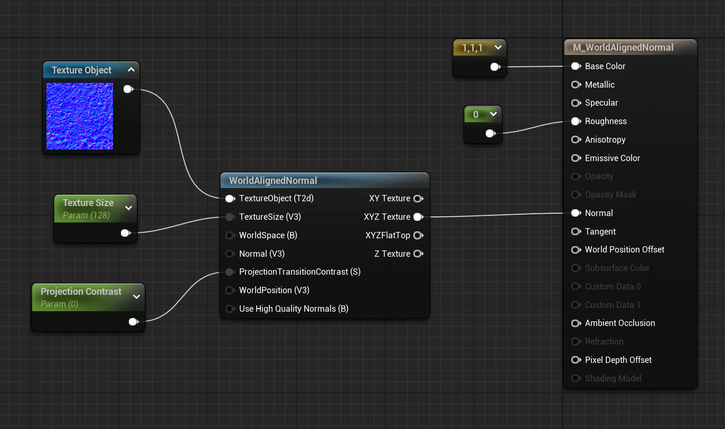Click the WorldPosition (V3) input pin
This screenshot has width=725, height=429.
coord(230,290)
